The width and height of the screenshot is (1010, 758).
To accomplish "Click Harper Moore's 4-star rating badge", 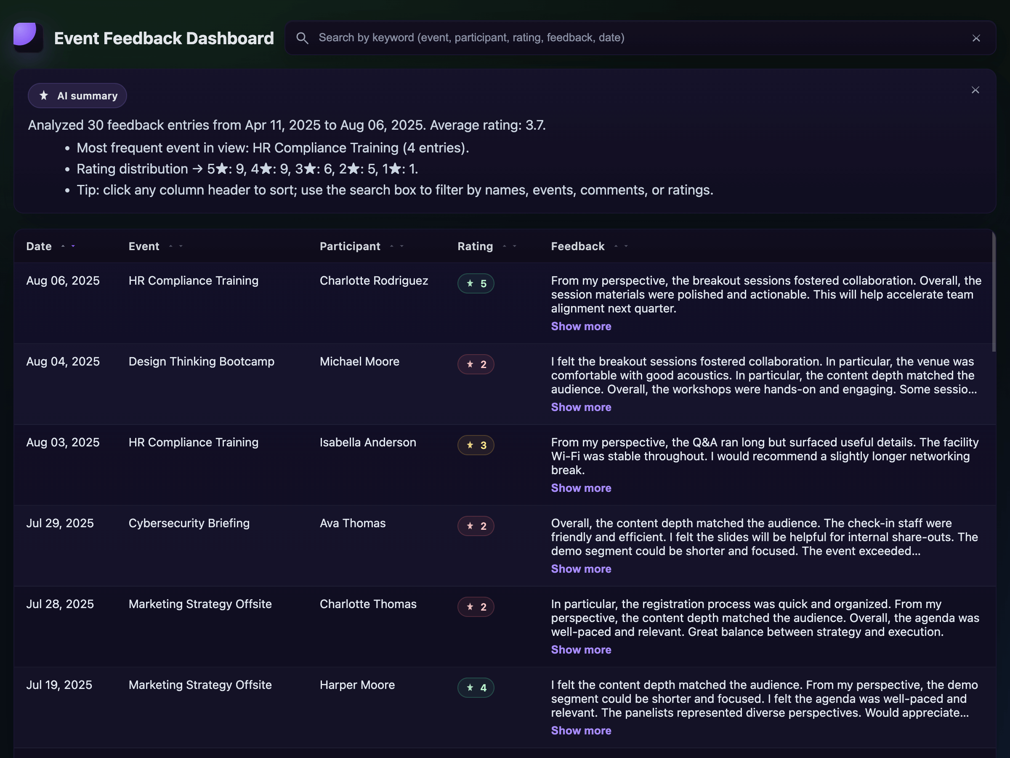I will click(x=475, y=688).
